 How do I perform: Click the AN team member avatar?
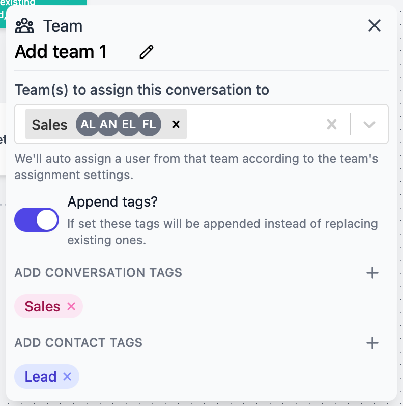(108, 124)
